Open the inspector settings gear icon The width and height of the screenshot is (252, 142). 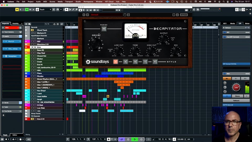pyautogui.click(x=3, y=115)
